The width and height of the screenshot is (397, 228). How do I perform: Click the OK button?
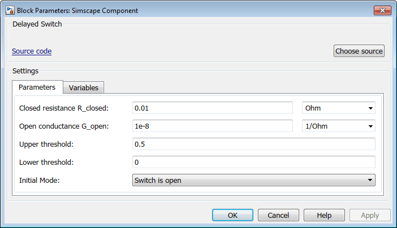tap(232, 215)
